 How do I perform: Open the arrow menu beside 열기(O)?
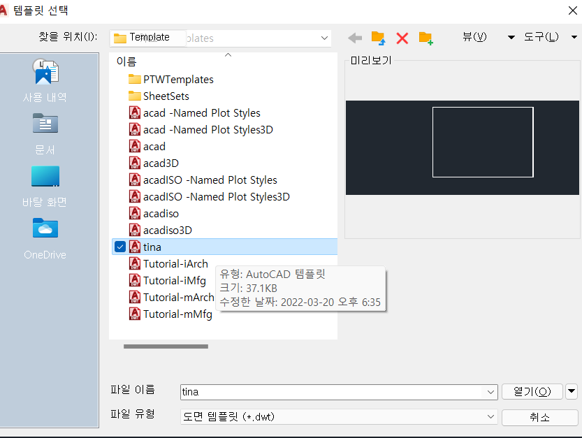[572, 392]
